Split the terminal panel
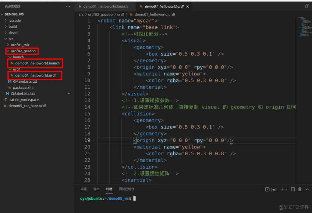The width and height of the screenshot is (312, 213). coord(293,189)
